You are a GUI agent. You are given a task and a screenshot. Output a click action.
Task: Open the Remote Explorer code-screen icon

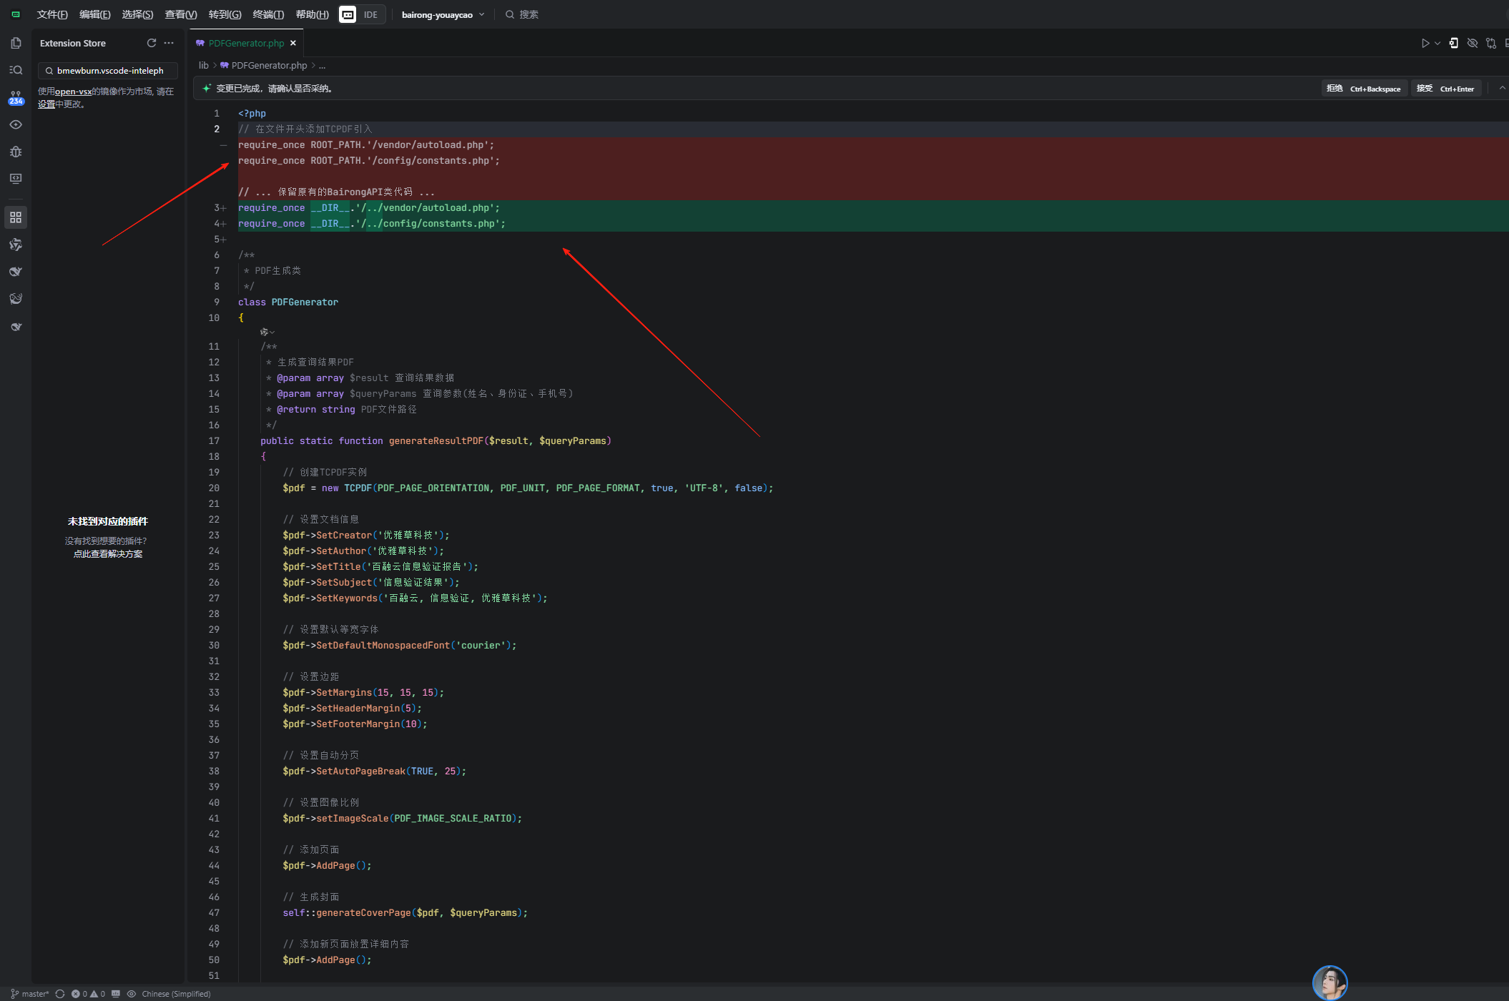coord(16,179)
